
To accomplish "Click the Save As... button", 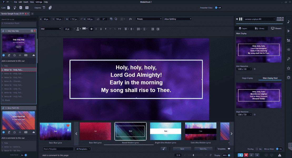I will tap(203, 149).
